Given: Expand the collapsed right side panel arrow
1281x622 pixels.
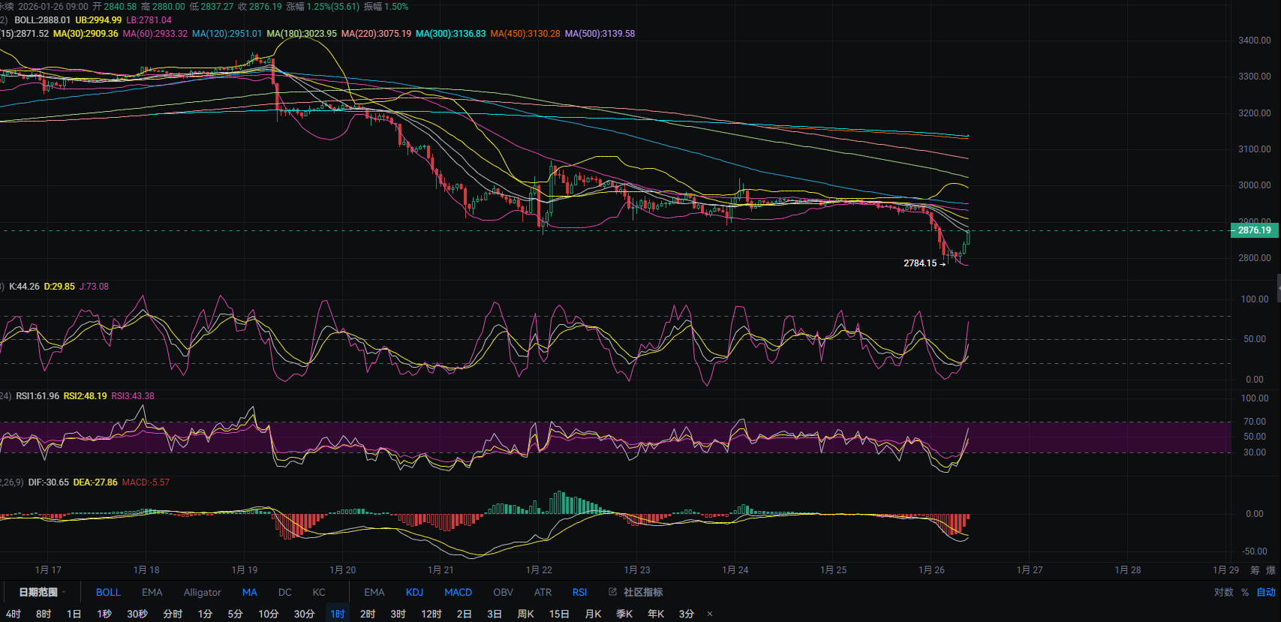Looking at the screenshot, I should (1277, 287).
